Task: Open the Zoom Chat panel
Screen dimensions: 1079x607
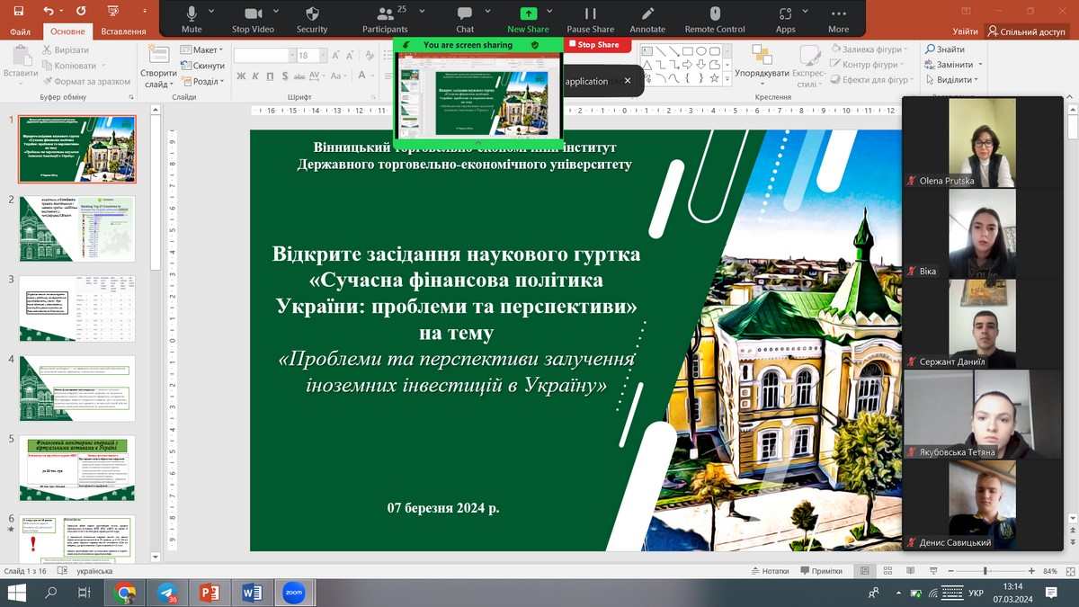Action: click(465, 14)
